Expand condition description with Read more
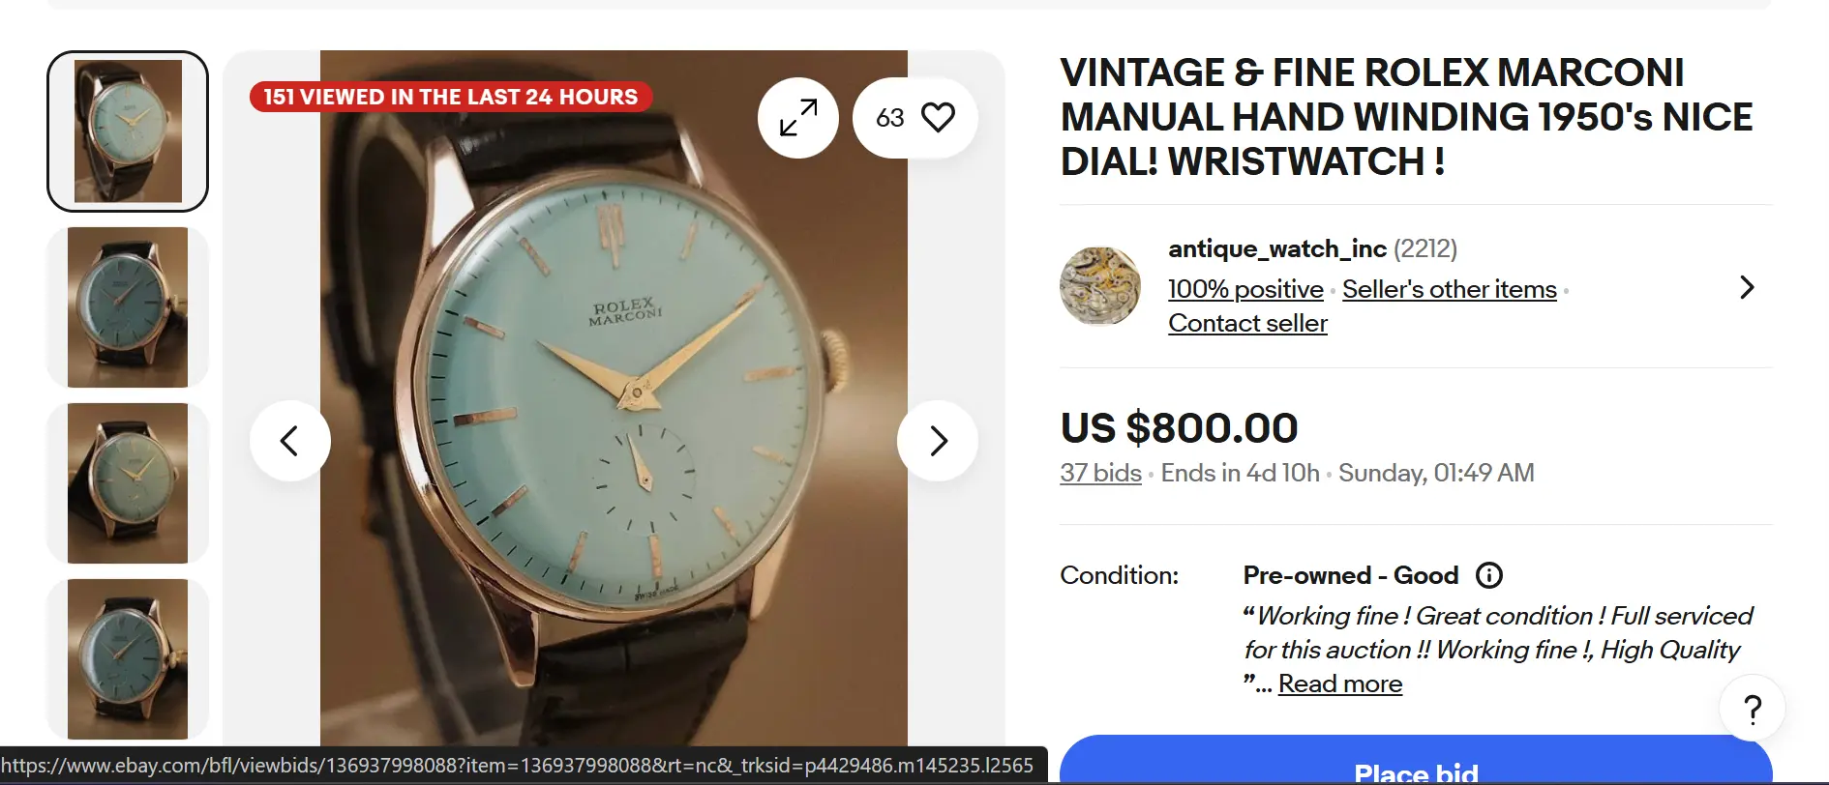Image resolution: width=1829 pixels, height=785 pixels. pyautogui.click(x=1340, y=683)
